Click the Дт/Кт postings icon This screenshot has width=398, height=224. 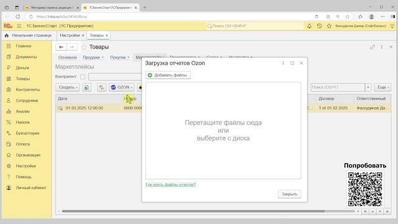101,87
